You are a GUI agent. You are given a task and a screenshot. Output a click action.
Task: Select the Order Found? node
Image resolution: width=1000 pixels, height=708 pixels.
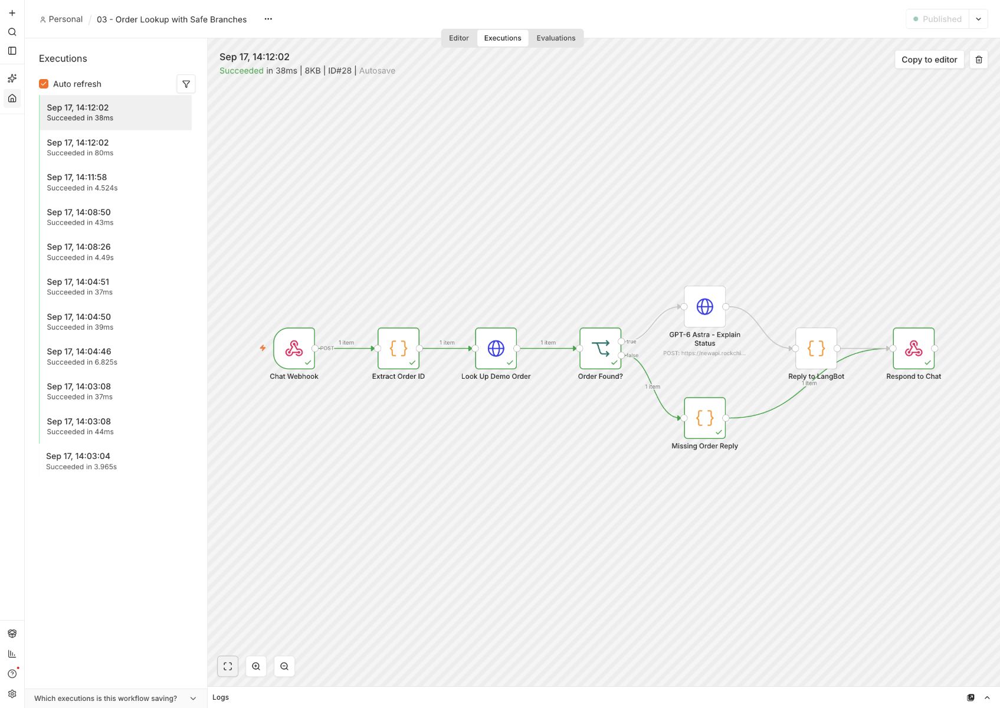tap(600, 348)
